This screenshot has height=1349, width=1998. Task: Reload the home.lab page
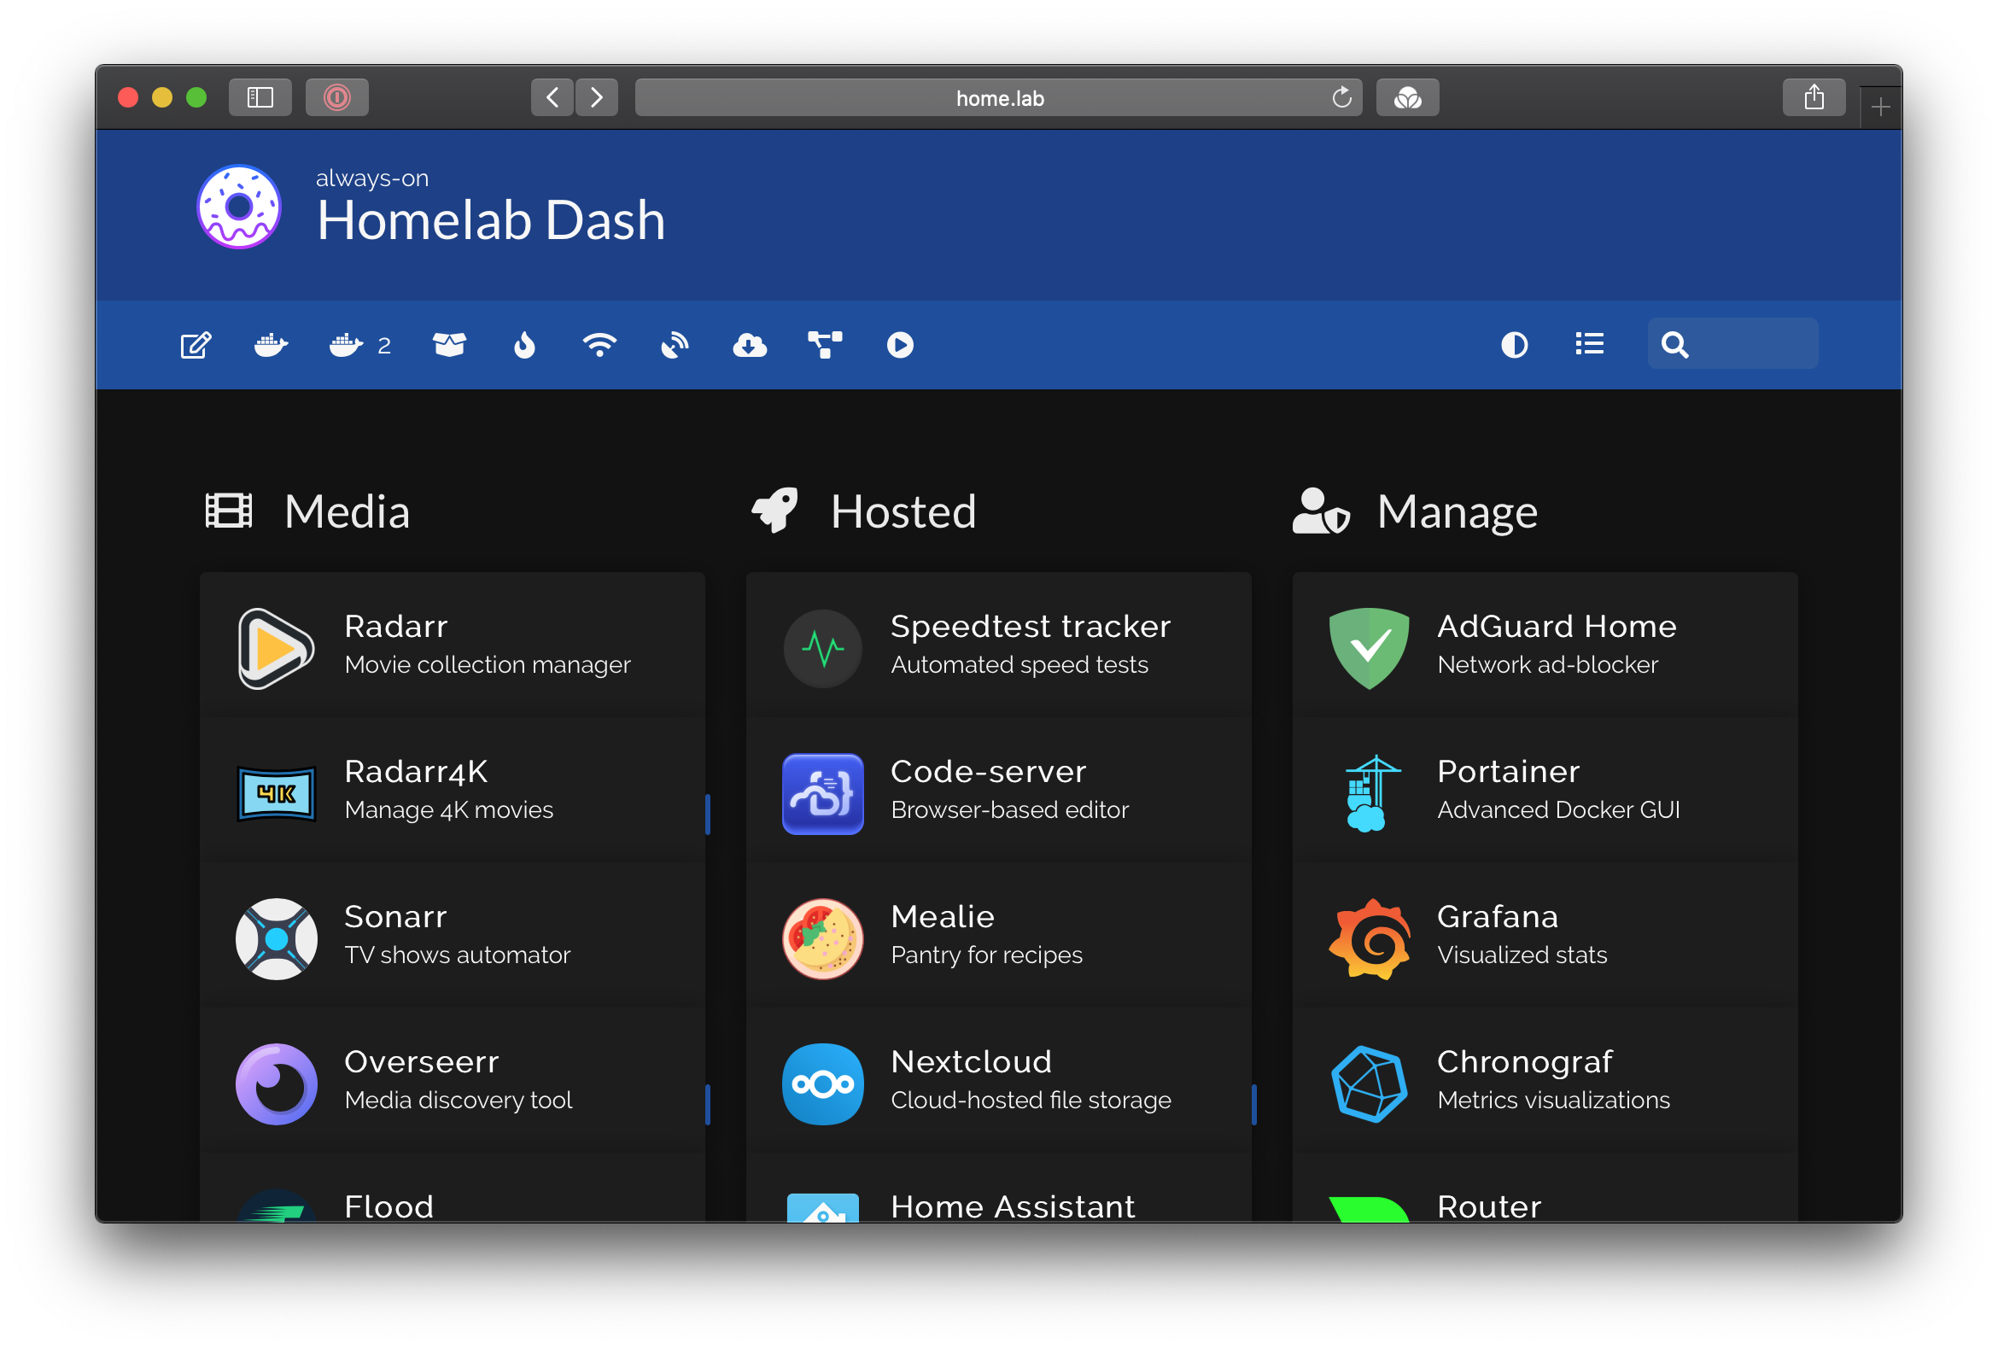[1341, 97]
